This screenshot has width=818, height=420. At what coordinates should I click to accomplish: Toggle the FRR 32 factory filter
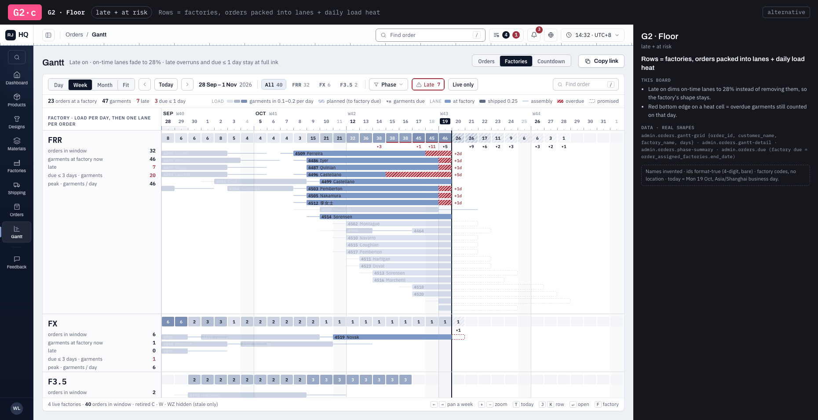click(301, 85)
